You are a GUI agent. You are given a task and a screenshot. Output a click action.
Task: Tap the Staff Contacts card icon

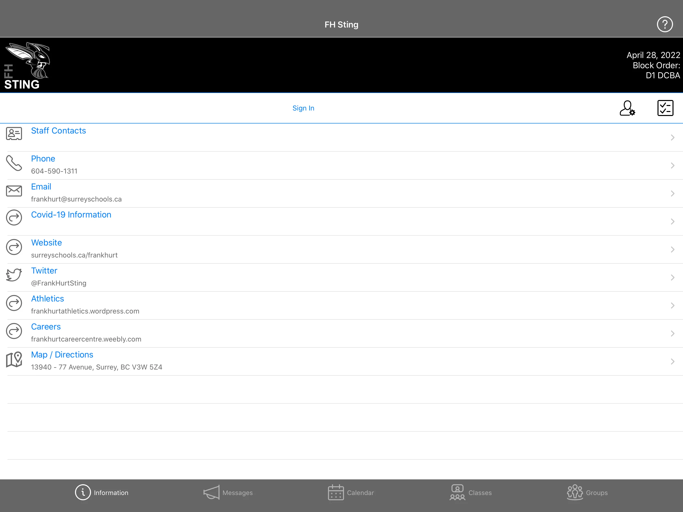coord(14,134)
